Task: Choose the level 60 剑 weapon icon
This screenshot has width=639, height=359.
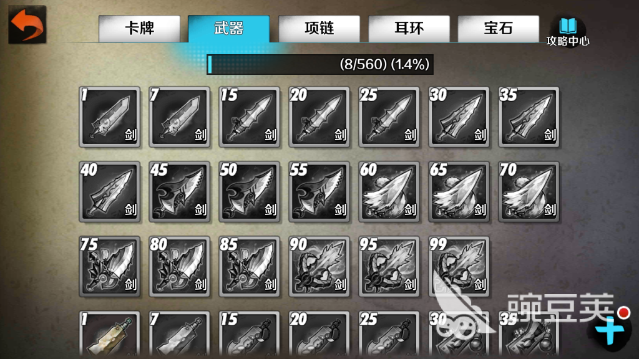Action: click(389, 192)
